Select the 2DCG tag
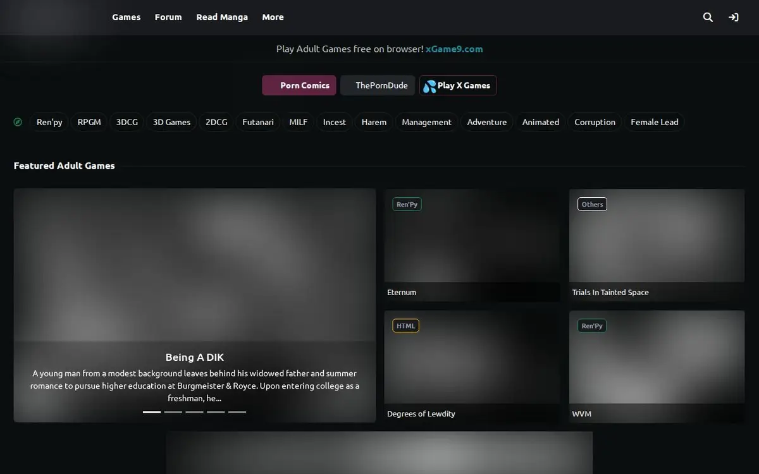 point(216,122)
